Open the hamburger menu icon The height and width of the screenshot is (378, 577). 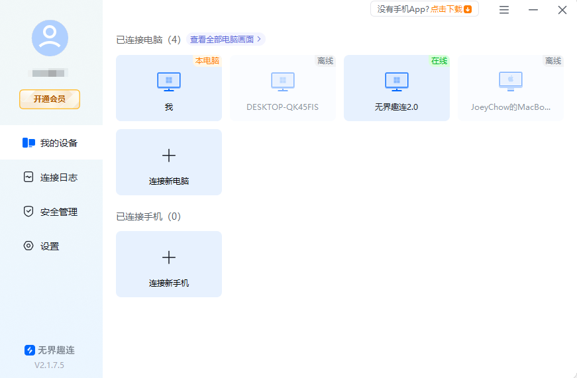coord(504,10)
